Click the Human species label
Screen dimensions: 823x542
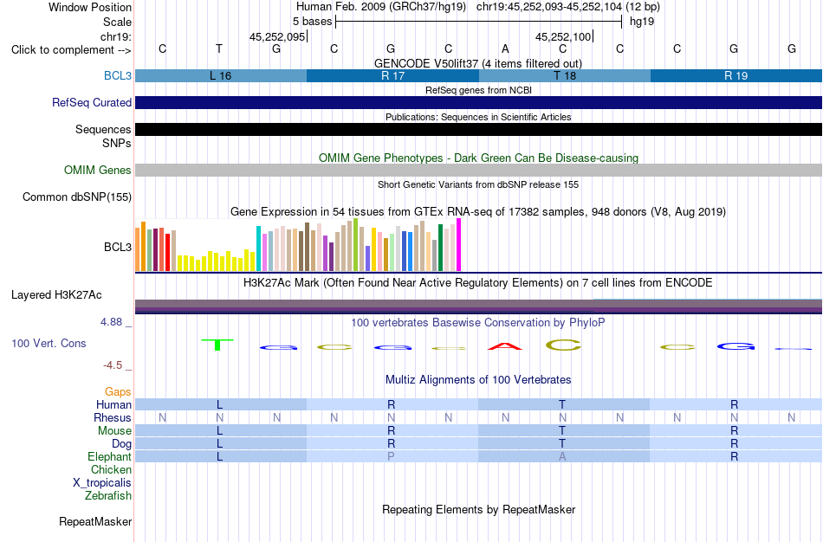(113, 404)
